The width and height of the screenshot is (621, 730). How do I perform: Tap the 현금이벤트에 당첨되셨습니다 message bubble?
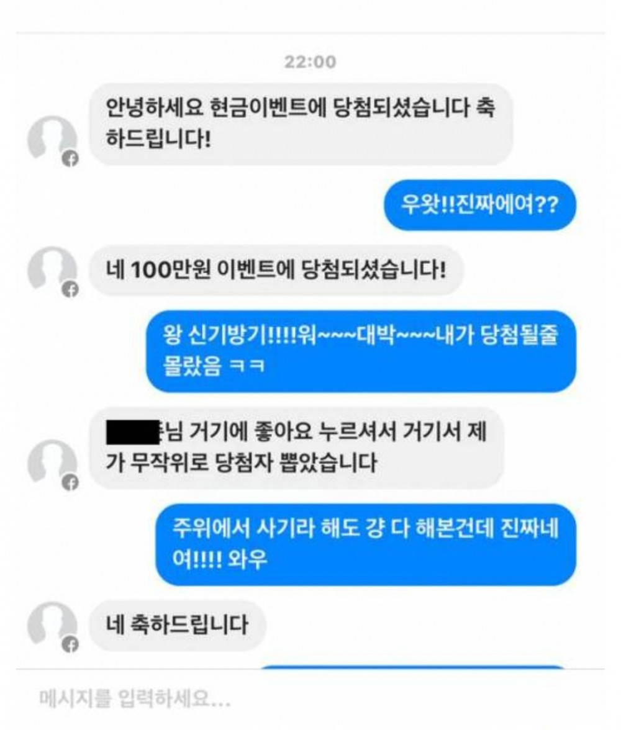click(x=301, y=124)
